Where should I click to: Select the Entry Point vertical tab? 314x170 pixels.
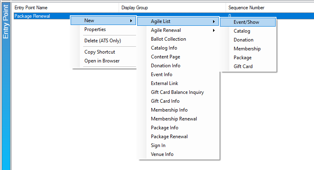point(6,22)
